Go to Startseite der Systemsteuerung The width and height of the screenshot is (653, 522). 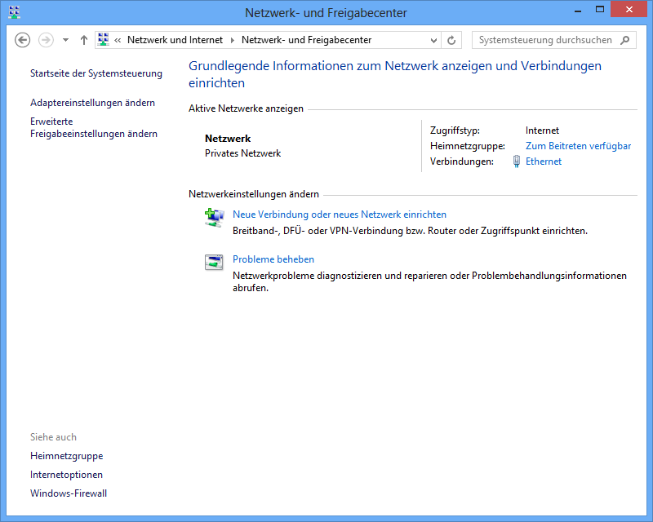tap(96, 73)
